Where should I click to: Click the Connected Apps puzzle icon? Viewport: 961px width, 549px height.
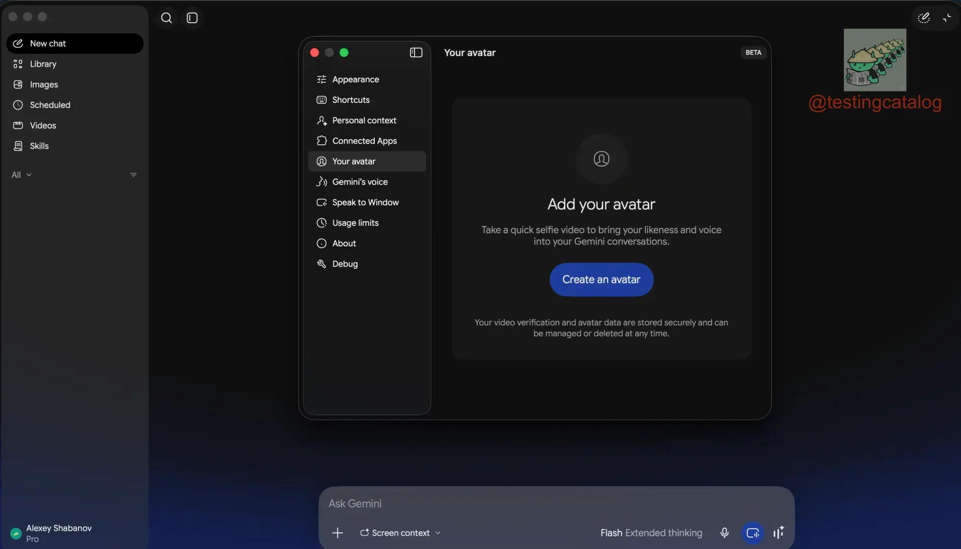[x=321, y=141]
